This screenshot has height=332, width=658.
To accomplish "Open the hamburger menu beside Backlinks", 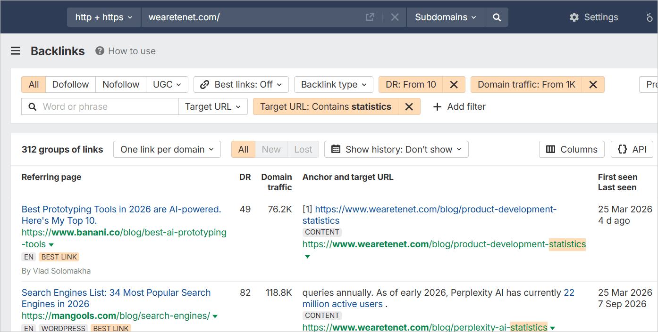I will pos(16,51).
